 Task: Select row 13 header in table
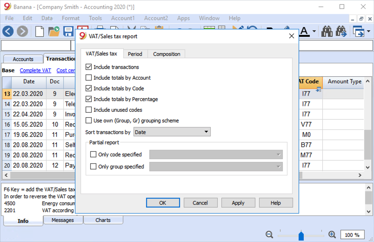coord(7,94)
